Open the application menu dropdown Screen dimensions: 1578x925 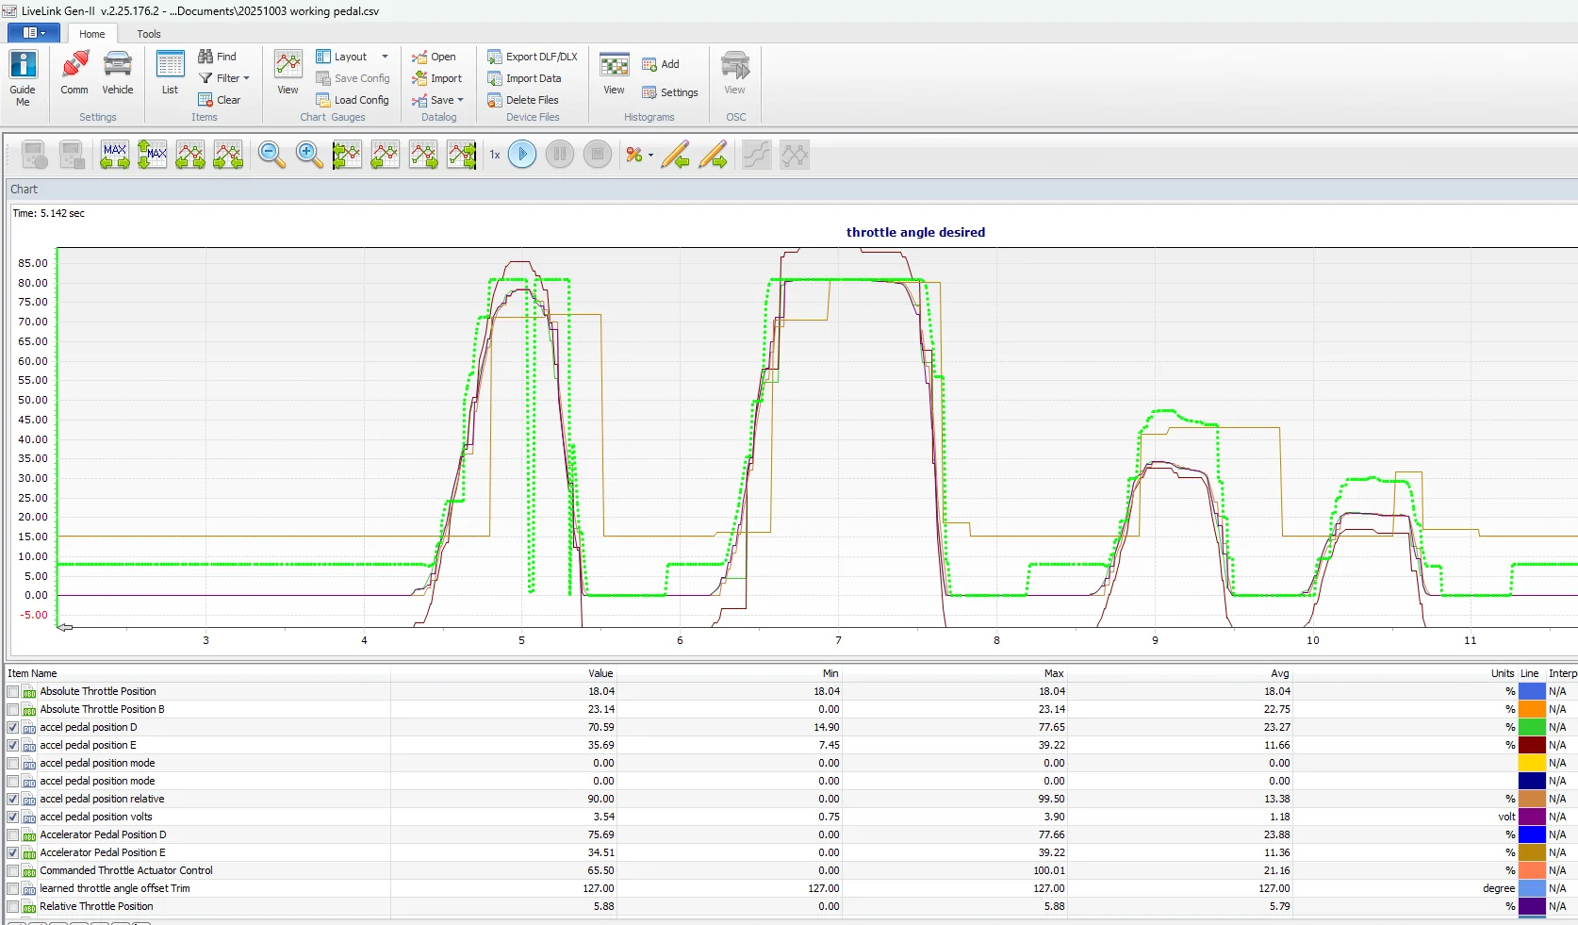coord(34,33)
